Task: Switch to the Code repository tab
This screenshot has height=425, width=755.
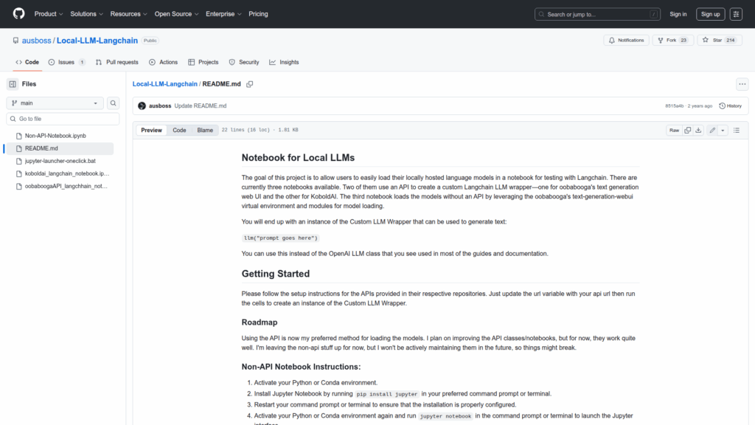Action: coord(27,62)
